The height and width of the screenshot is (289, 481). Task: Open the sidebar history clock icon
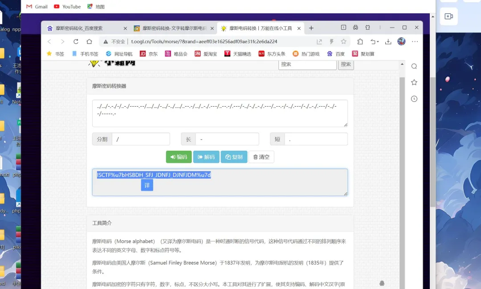tap(414, 99)
